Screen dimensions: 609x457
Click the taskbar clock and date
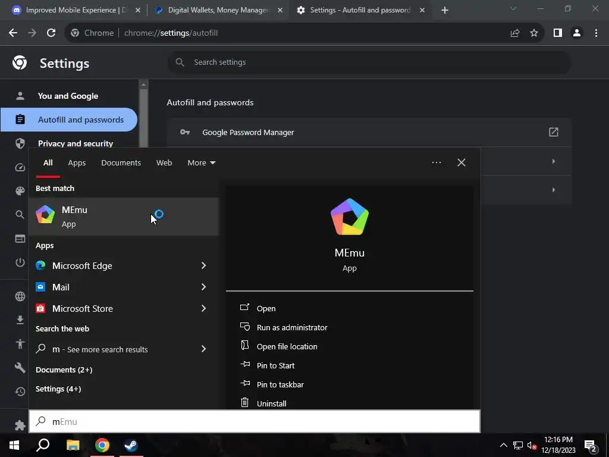(x=558, y=445)
